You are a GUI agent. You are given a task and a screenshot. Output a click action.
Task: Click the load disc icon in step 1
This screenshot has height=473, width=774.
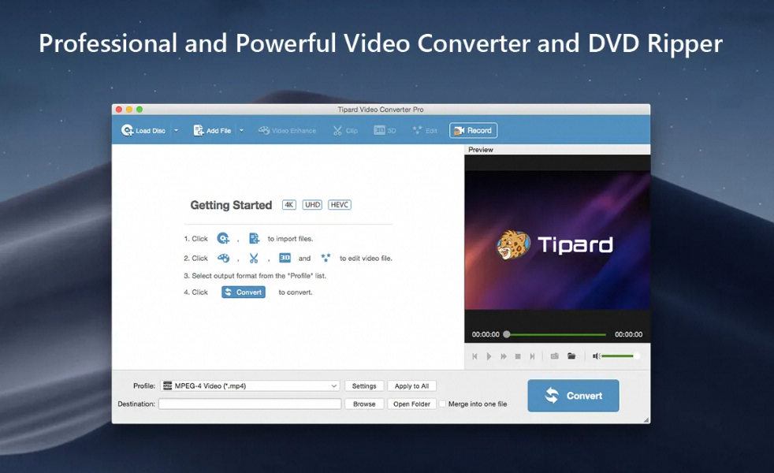(x=223, y=239)
